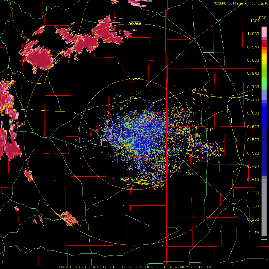Select the 0.733 scale value
Viewport: 269px width, 269px height.
coord(253,100)
